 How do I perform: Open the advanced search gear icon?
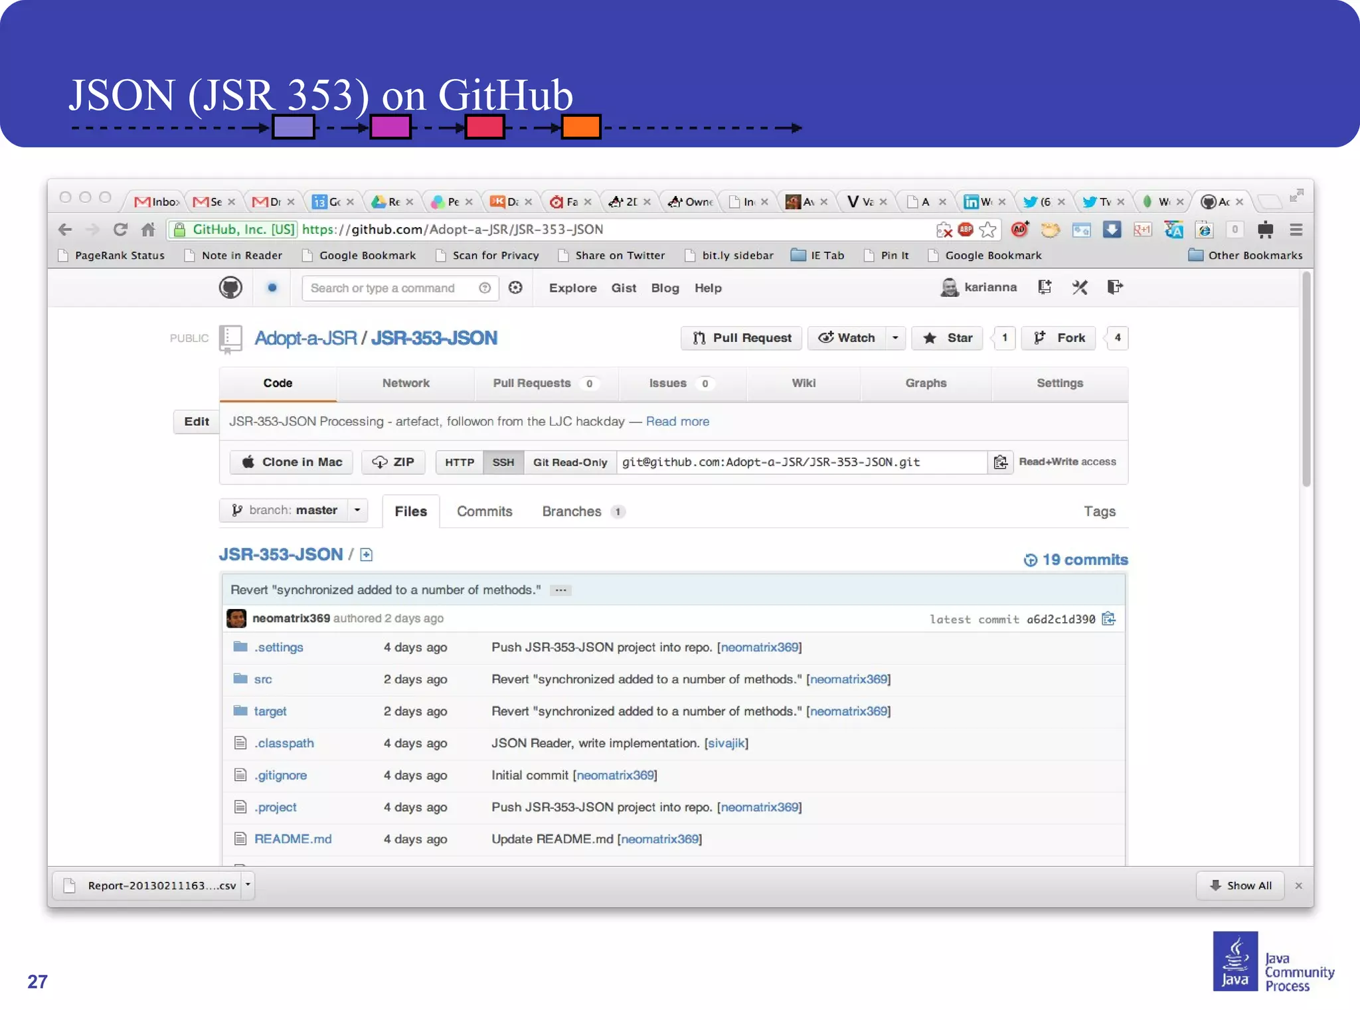coord(515,288)
